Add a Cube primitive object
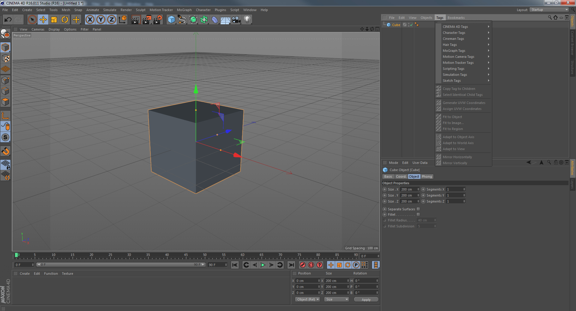 point(171,20)
